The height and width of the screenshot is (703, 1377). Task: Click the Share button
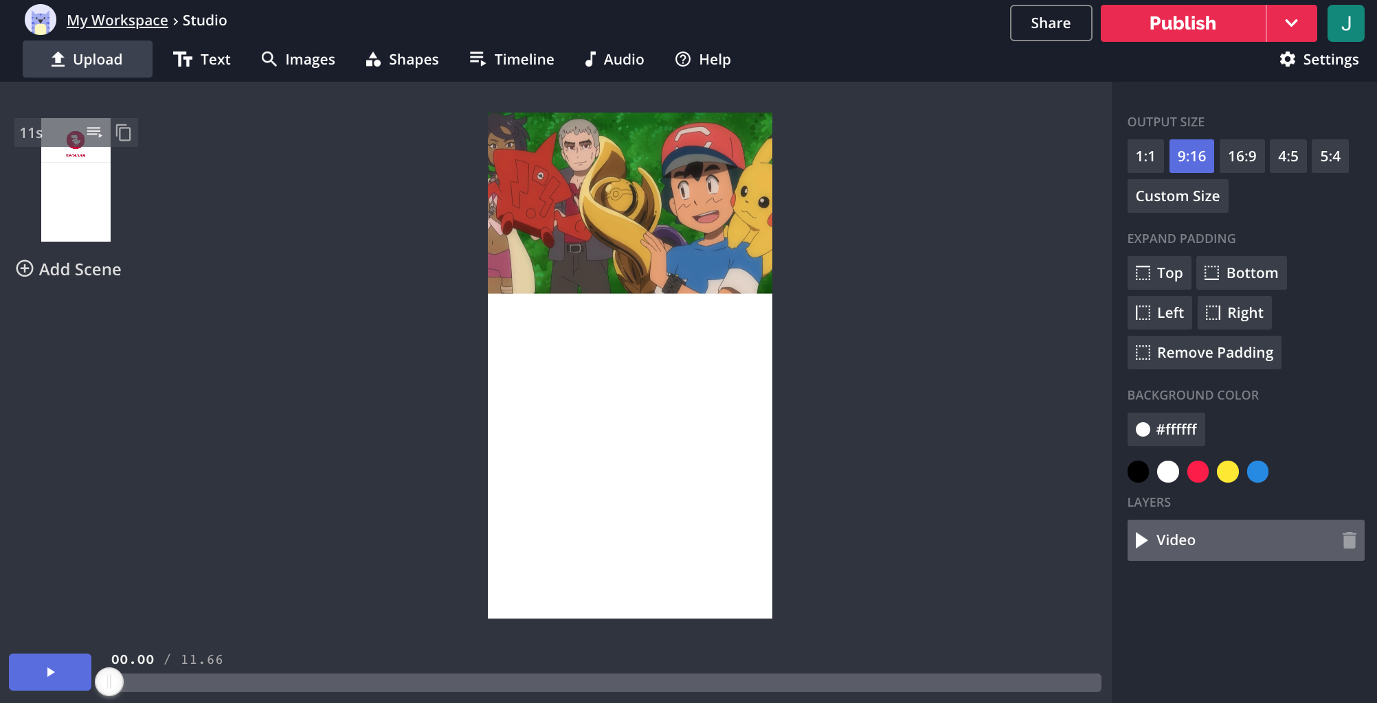[1050, 23]
